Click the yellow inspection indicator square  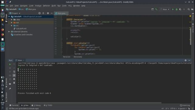(x=190, y=16)
